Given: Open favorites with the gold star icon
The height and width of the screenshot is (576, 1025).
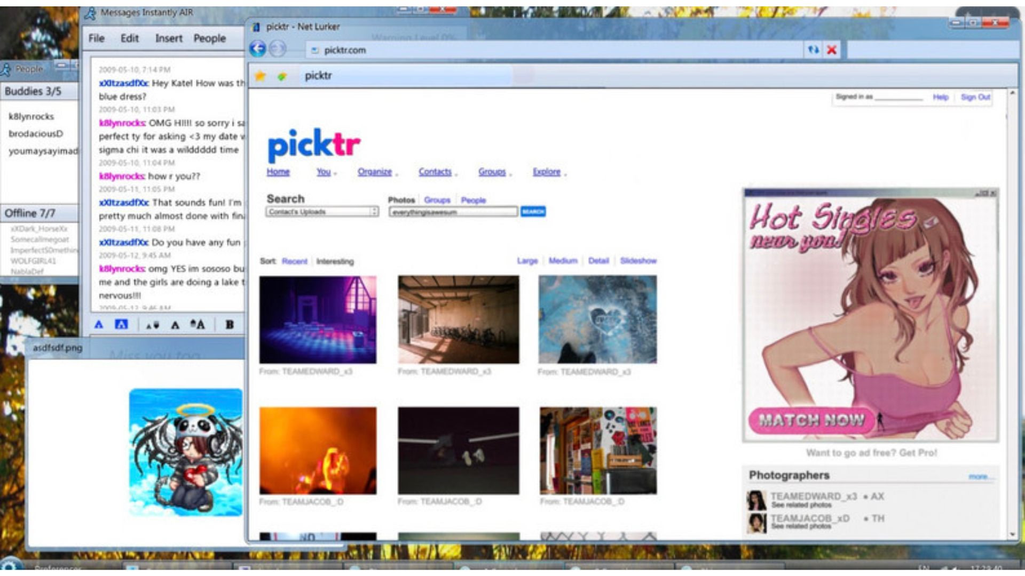Looking at the screenshot, I should (261, 76).
